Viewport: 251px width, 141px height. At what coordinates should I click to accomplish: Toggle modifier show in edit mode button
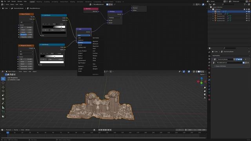click(236, 59)
